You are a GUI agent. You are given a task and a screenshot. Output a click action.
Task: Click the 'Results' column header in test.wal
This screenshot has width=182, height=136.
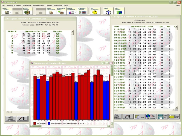pos(57,31)
